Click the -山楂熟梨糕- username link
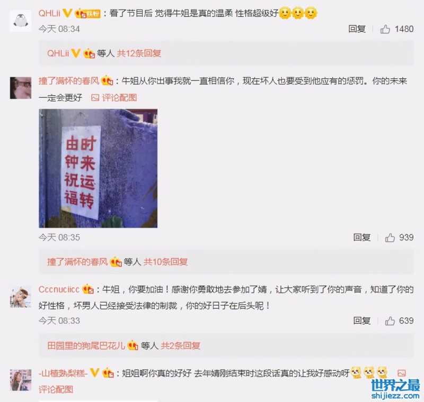Image resolution: width=424 pixels, height=402 pixels. tap(63, 373)
